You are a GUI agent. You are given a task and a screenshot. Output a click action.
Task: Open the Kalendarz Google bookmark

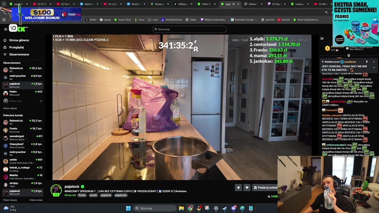point(243,20)
